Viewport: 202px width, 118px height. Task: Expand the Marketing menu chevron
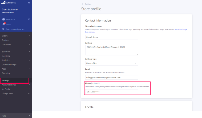tap(29, 56)
